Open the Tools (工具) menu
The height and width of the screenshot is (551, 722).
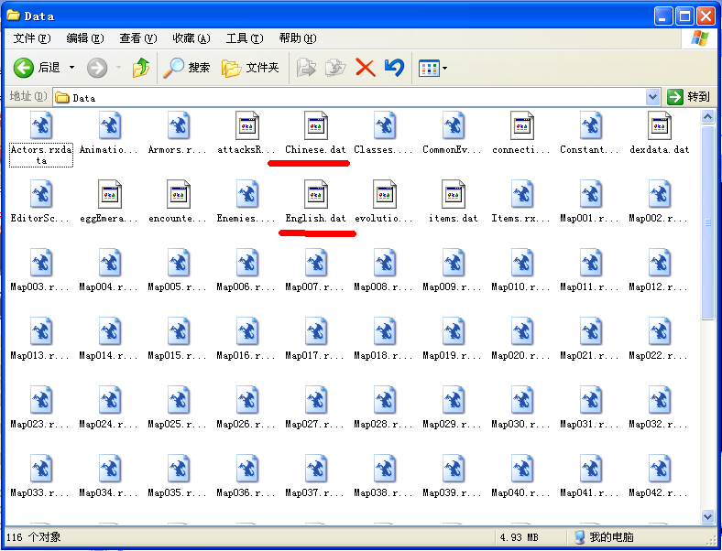point(245,38)
